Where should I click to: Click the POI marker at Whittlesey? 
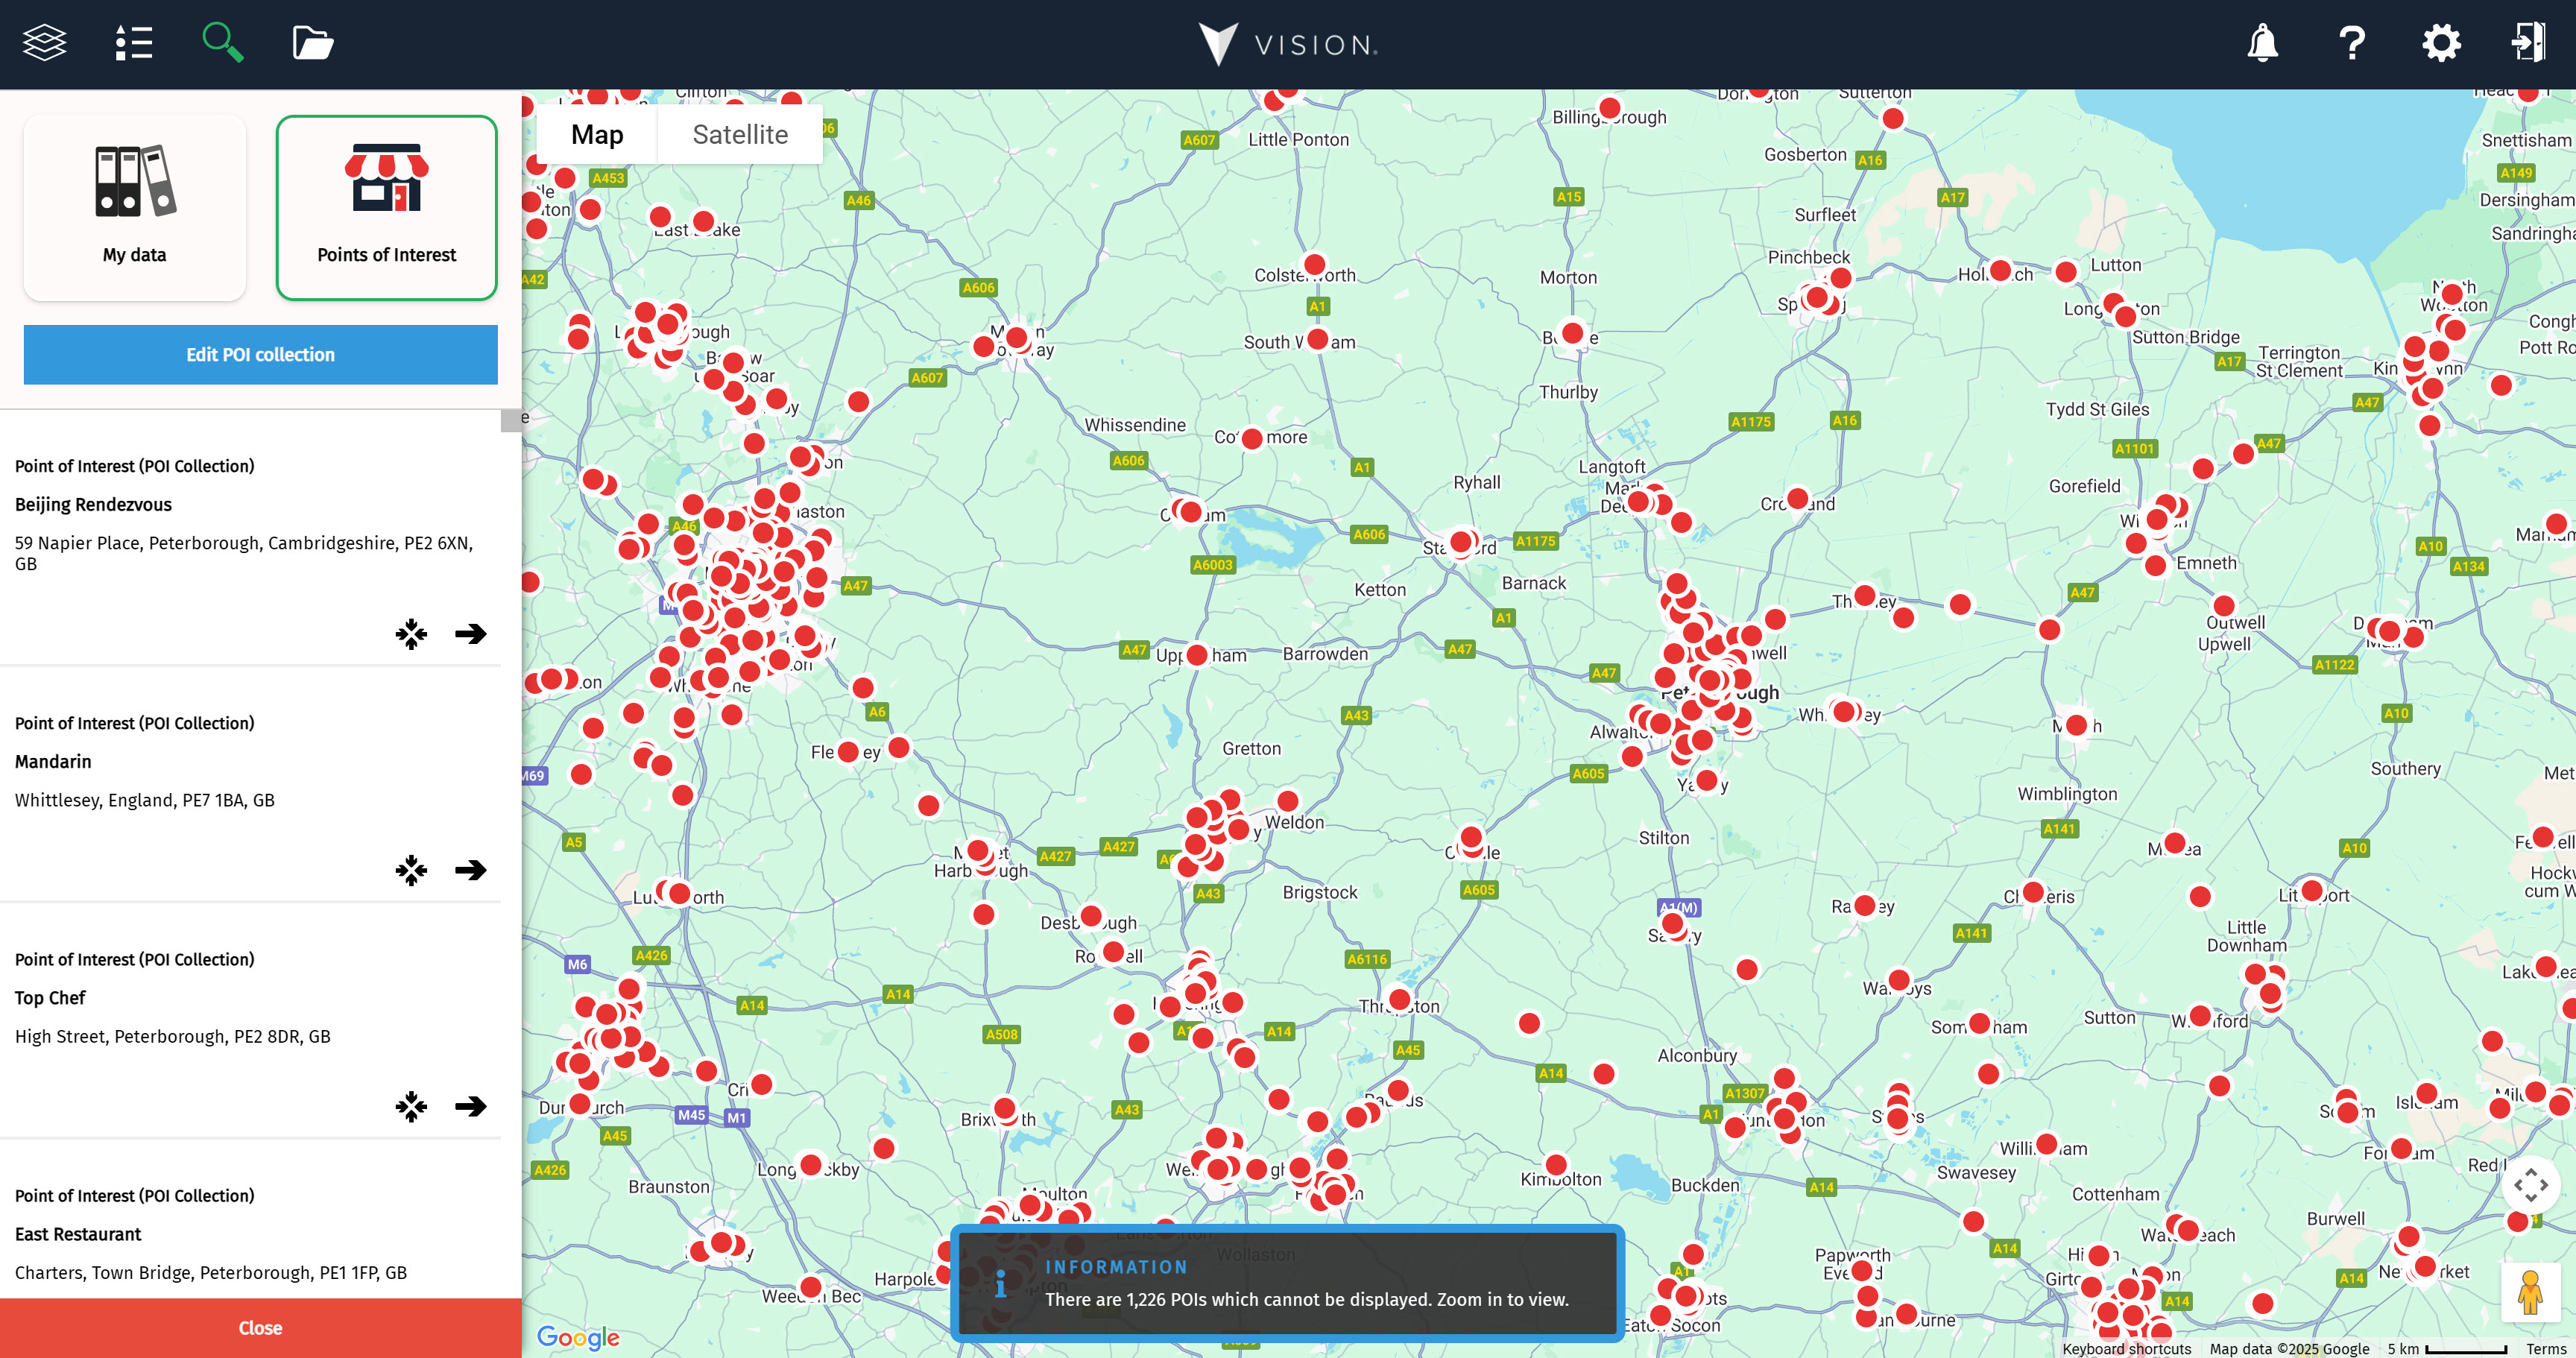1844,711
